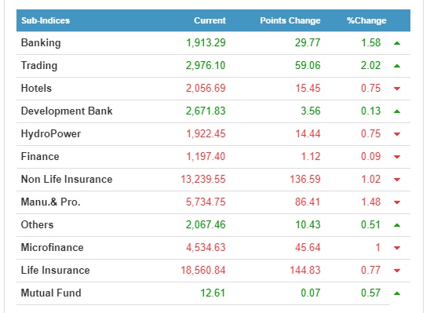430x313 pixels.
Task: Click the down arrow for Microfinance
Action: coord(397,248)
